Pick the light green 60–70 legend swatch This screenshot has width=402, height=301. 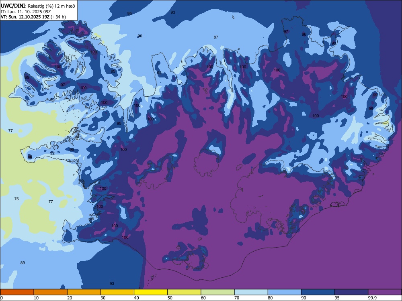coord(217,292)
